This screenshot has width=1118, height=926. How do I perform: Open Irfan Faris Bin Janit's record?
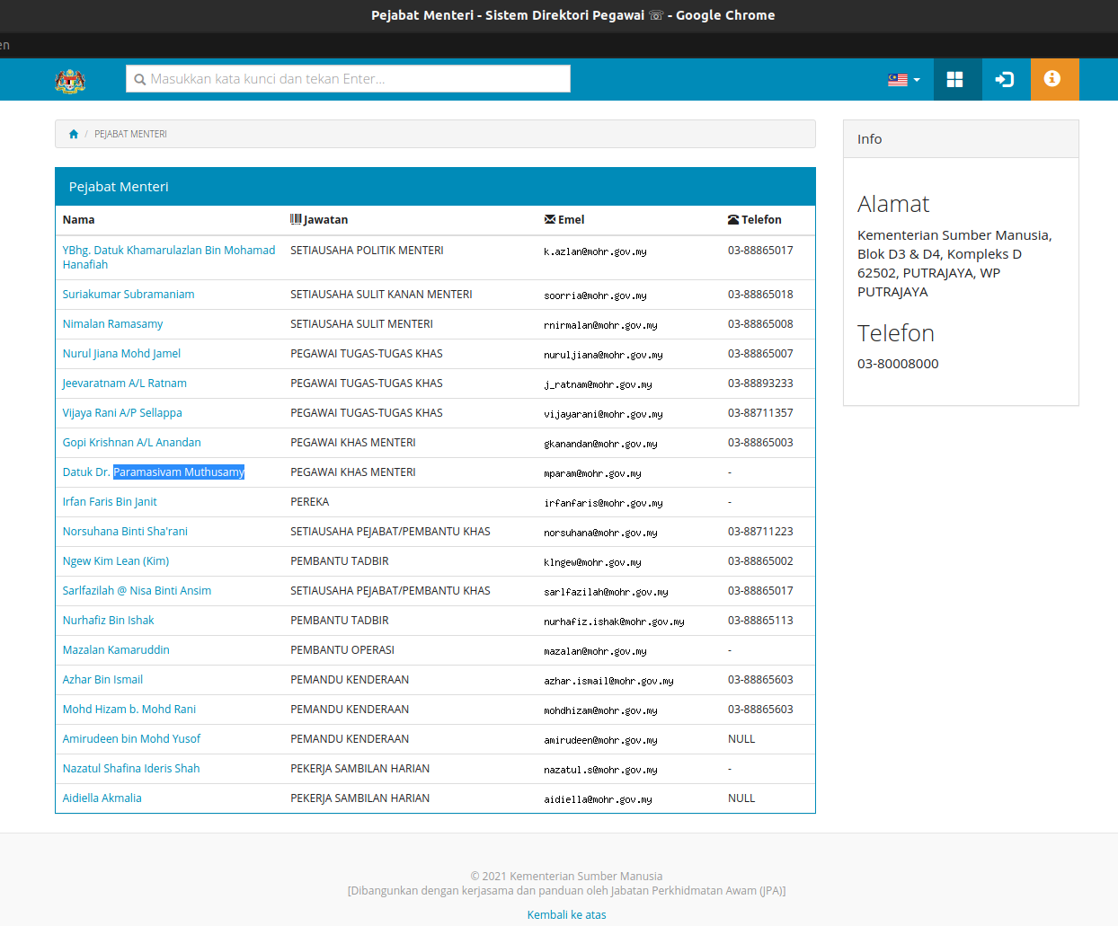tap(110, 502)
